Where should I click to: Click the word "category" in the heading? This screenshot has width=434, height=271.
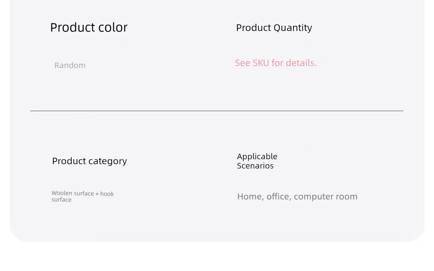click(x=108, y=162)
